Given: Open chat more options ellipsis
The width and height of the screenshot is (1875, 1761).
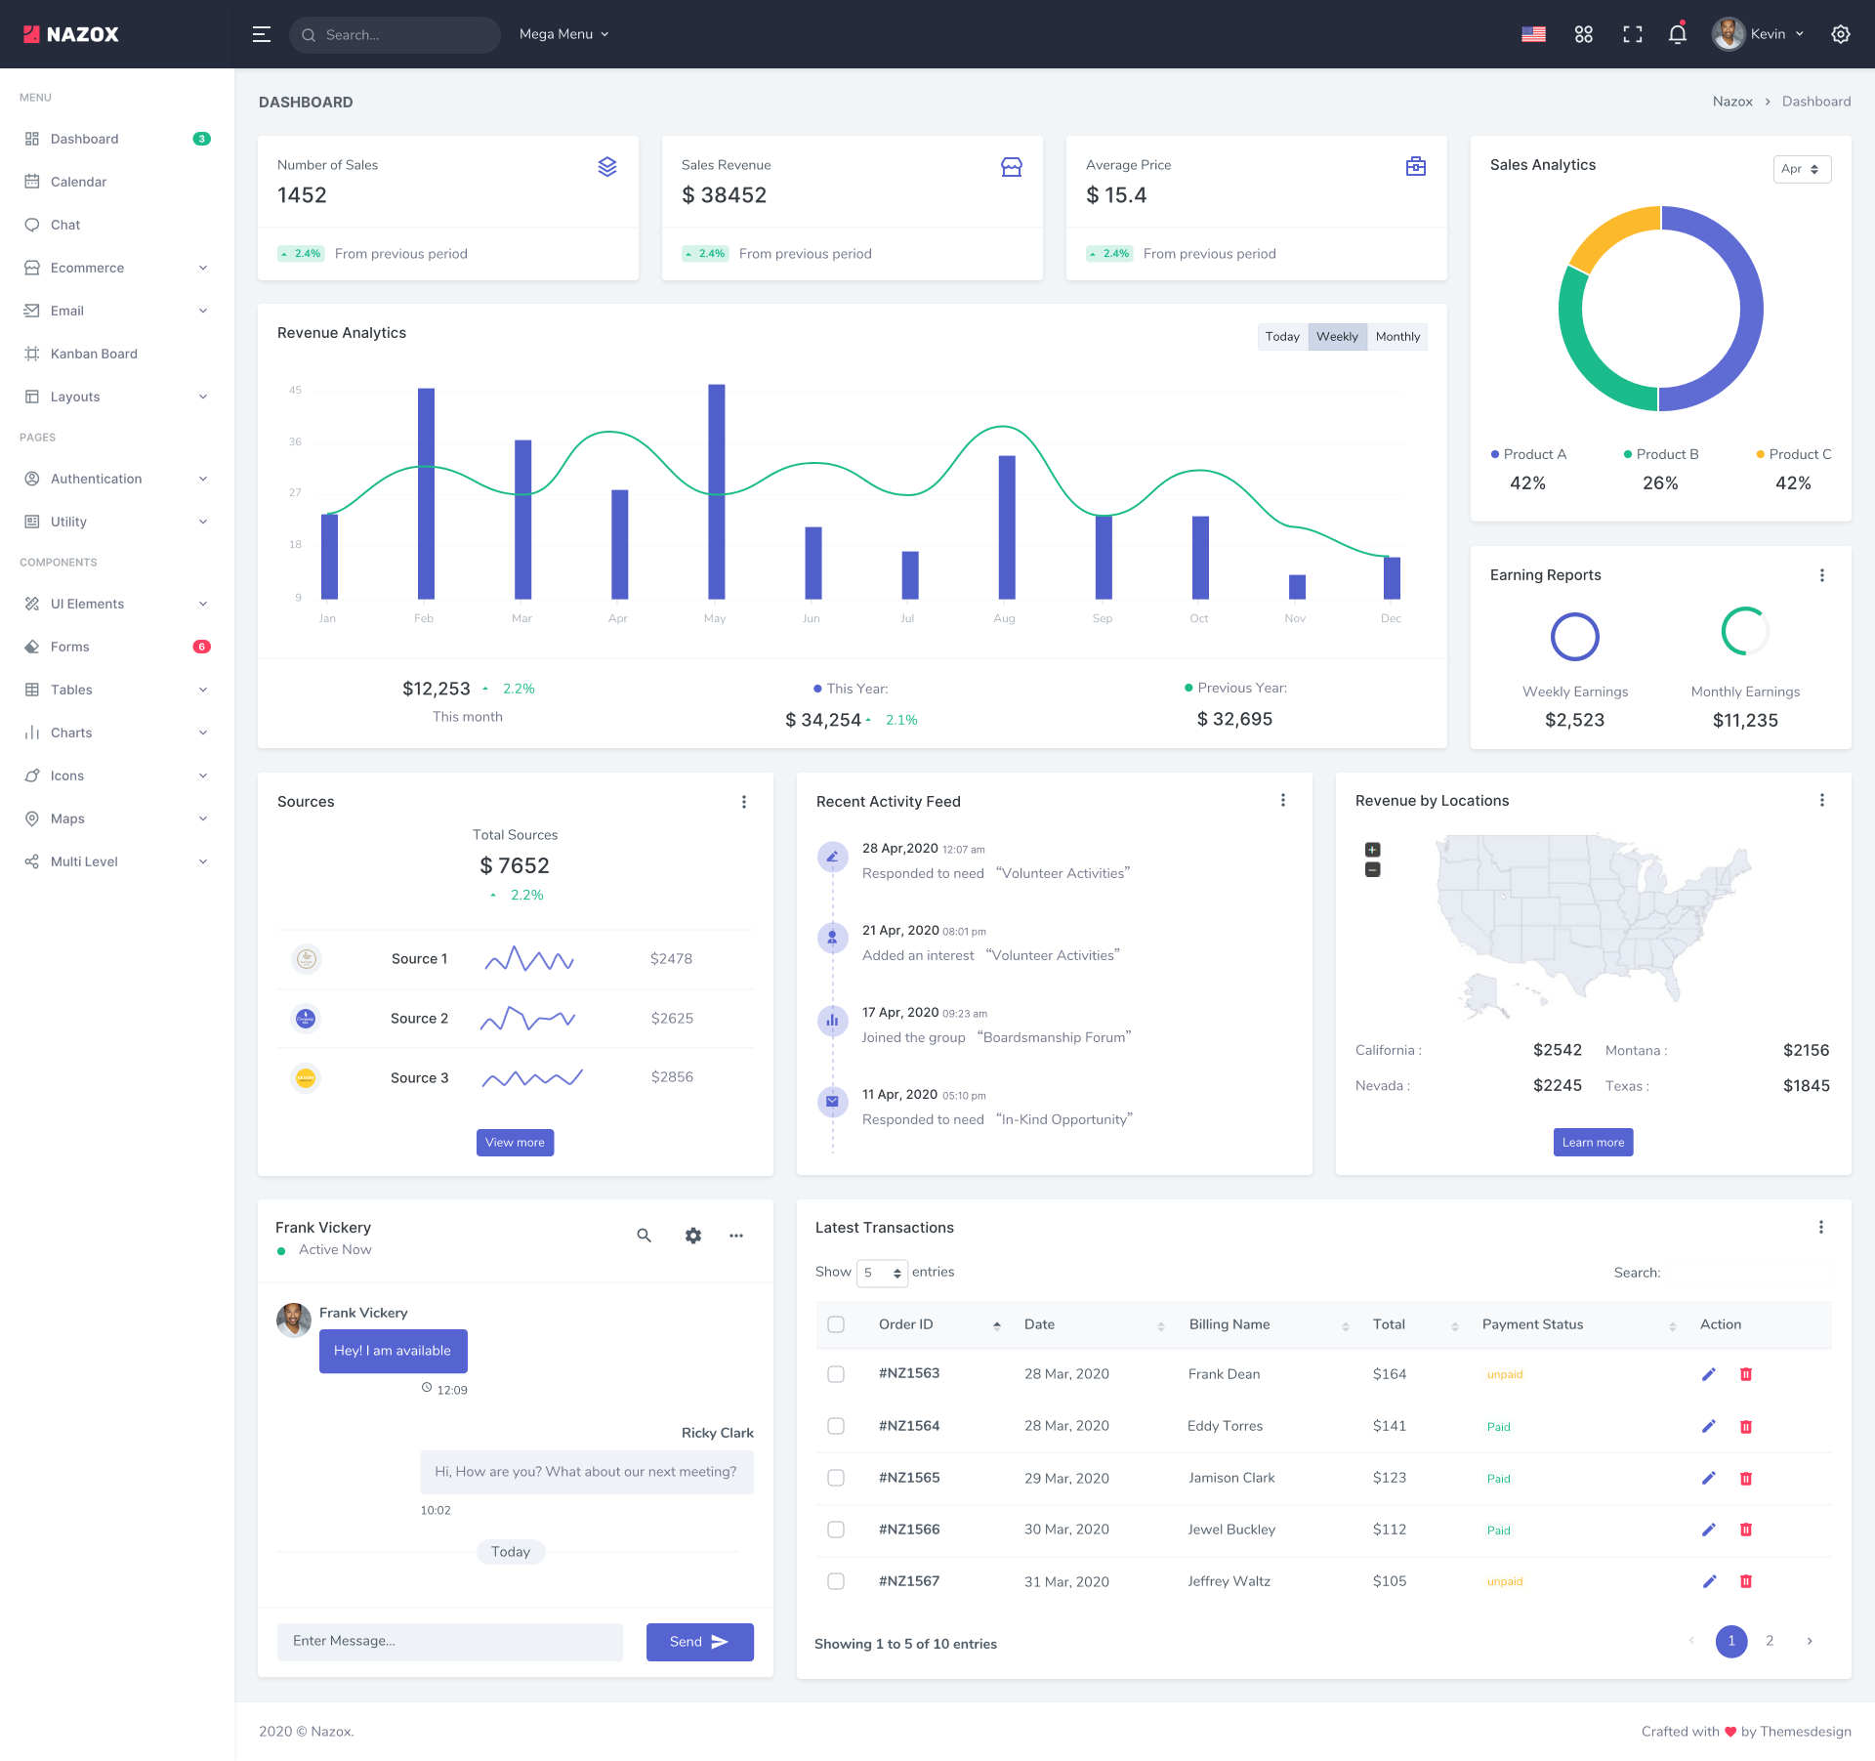Looking at the screenshot, I should tap(736, 1236).
